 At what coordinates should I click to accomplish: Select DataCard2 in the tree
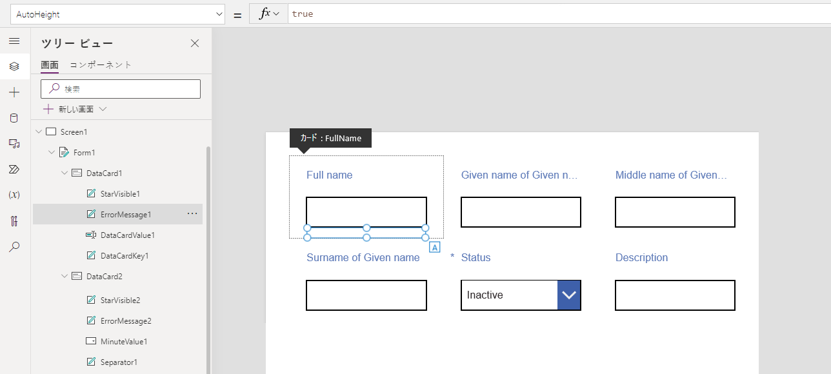[x=105, y=276]
